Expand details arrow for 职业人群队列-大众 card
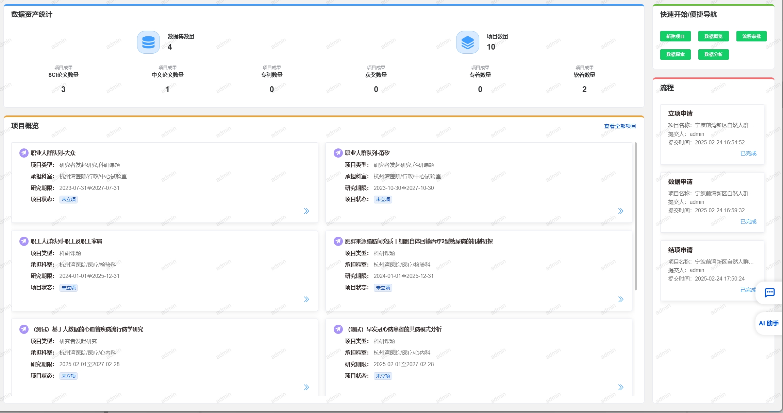783x413 pixels. tap(306, 211)
